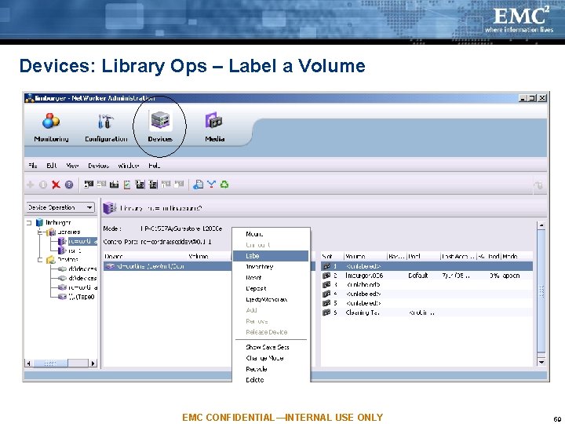Choose Deposit from context menu
This screenshot has height=424, width=565.
point(271,288)
